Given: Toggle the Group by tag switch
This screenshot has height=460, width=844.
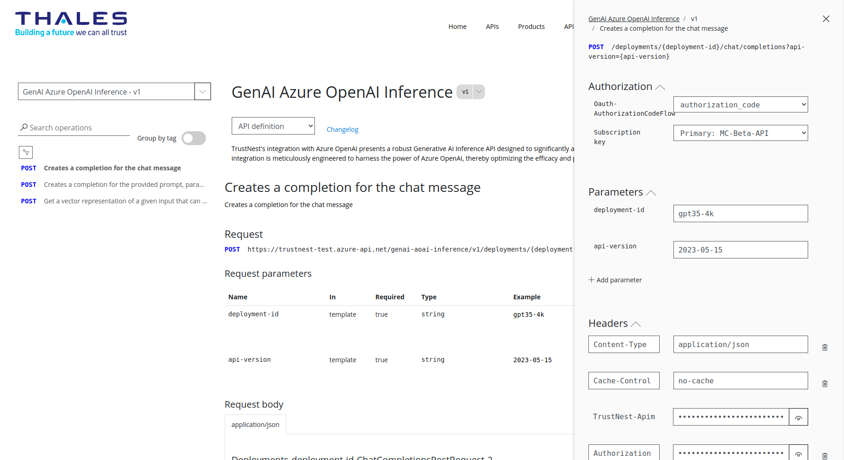Looking at the screenshot, I should (x=194, y=138).
